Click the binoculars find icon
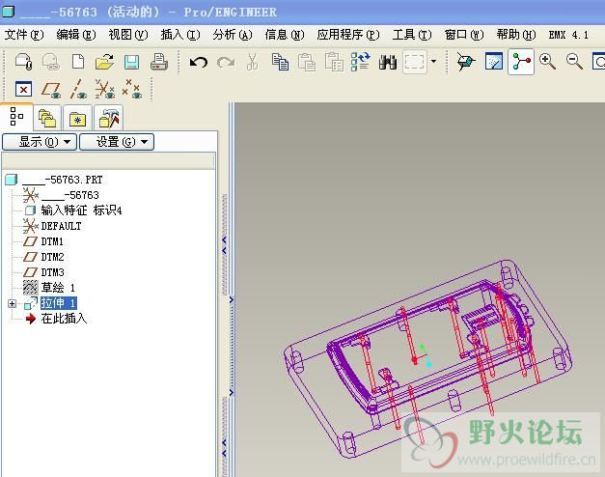This screenshot has width=605, height=477. coord(388,62)
